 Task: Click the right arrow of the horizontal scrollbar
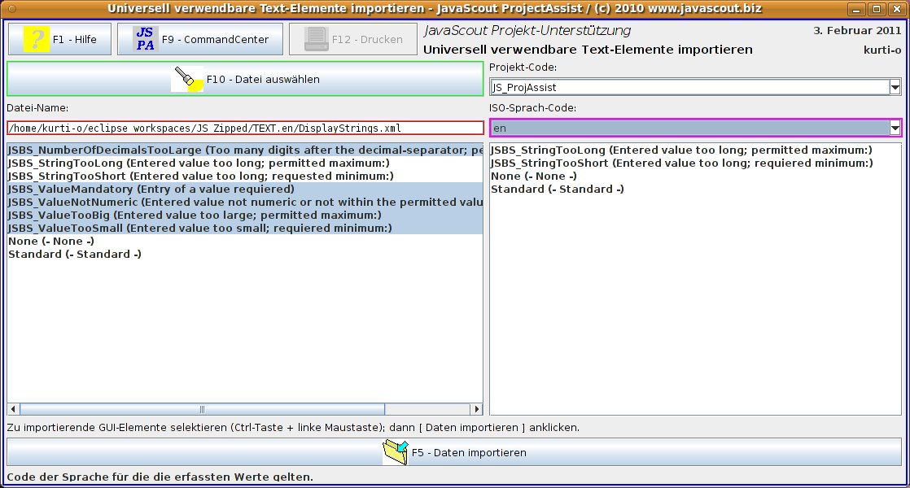[x=477, y=409]
